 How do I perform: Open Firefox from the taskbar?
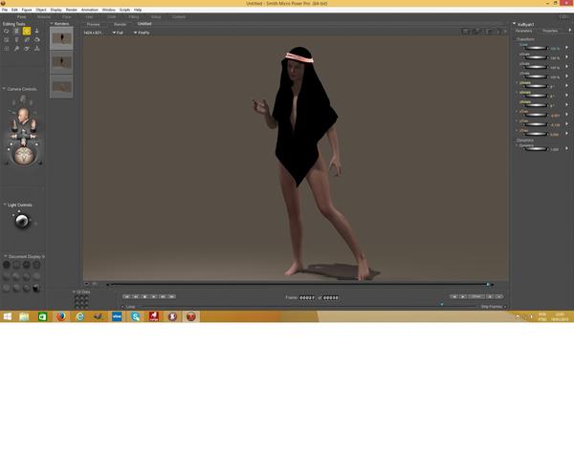(61, 316)
